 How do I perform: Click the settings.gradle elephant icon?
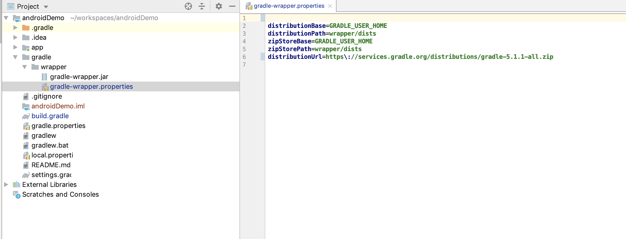[x=26, y=175]
